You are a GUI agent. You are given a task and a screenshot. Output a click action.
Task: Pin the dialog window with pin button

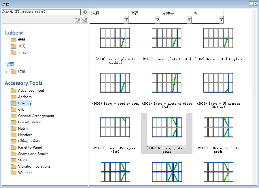251,3
